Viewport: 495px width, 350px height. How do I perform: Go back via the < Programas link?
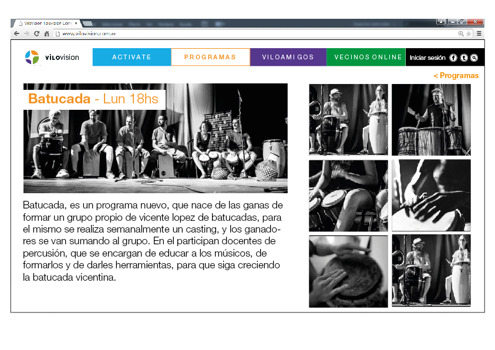click(x=456, y=75)
